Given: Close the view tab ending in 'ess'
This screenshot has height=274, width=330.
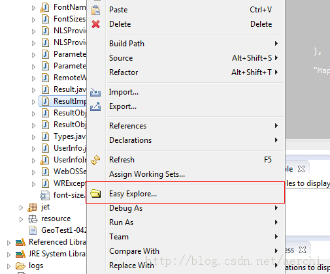Looking at the screenshot, I should click(x=303, y=250).
